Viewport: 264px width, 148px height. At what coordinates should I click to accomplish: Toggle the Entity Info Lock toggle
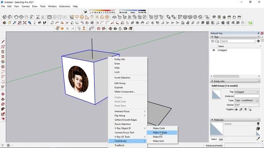241,110
